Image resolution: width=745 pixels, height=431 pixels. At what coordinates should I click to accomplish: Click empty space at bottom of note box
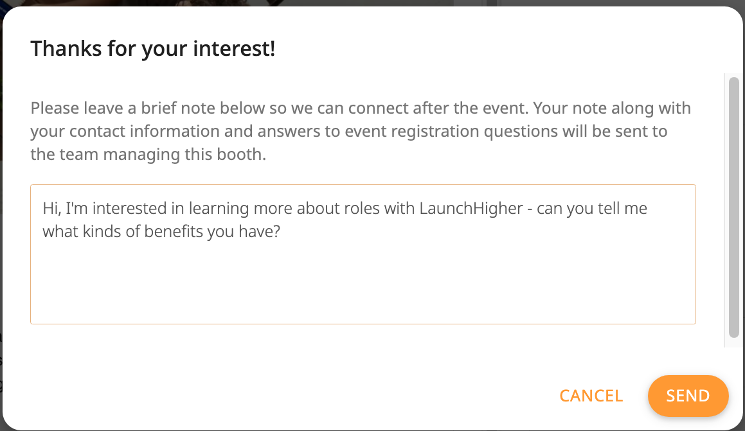click(x=363, y=302)
